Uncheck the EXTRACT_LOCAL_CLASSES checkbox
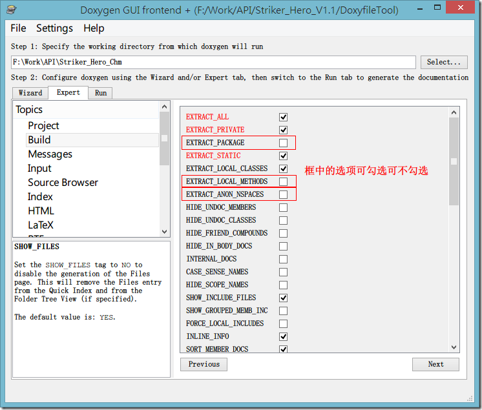 283,169
